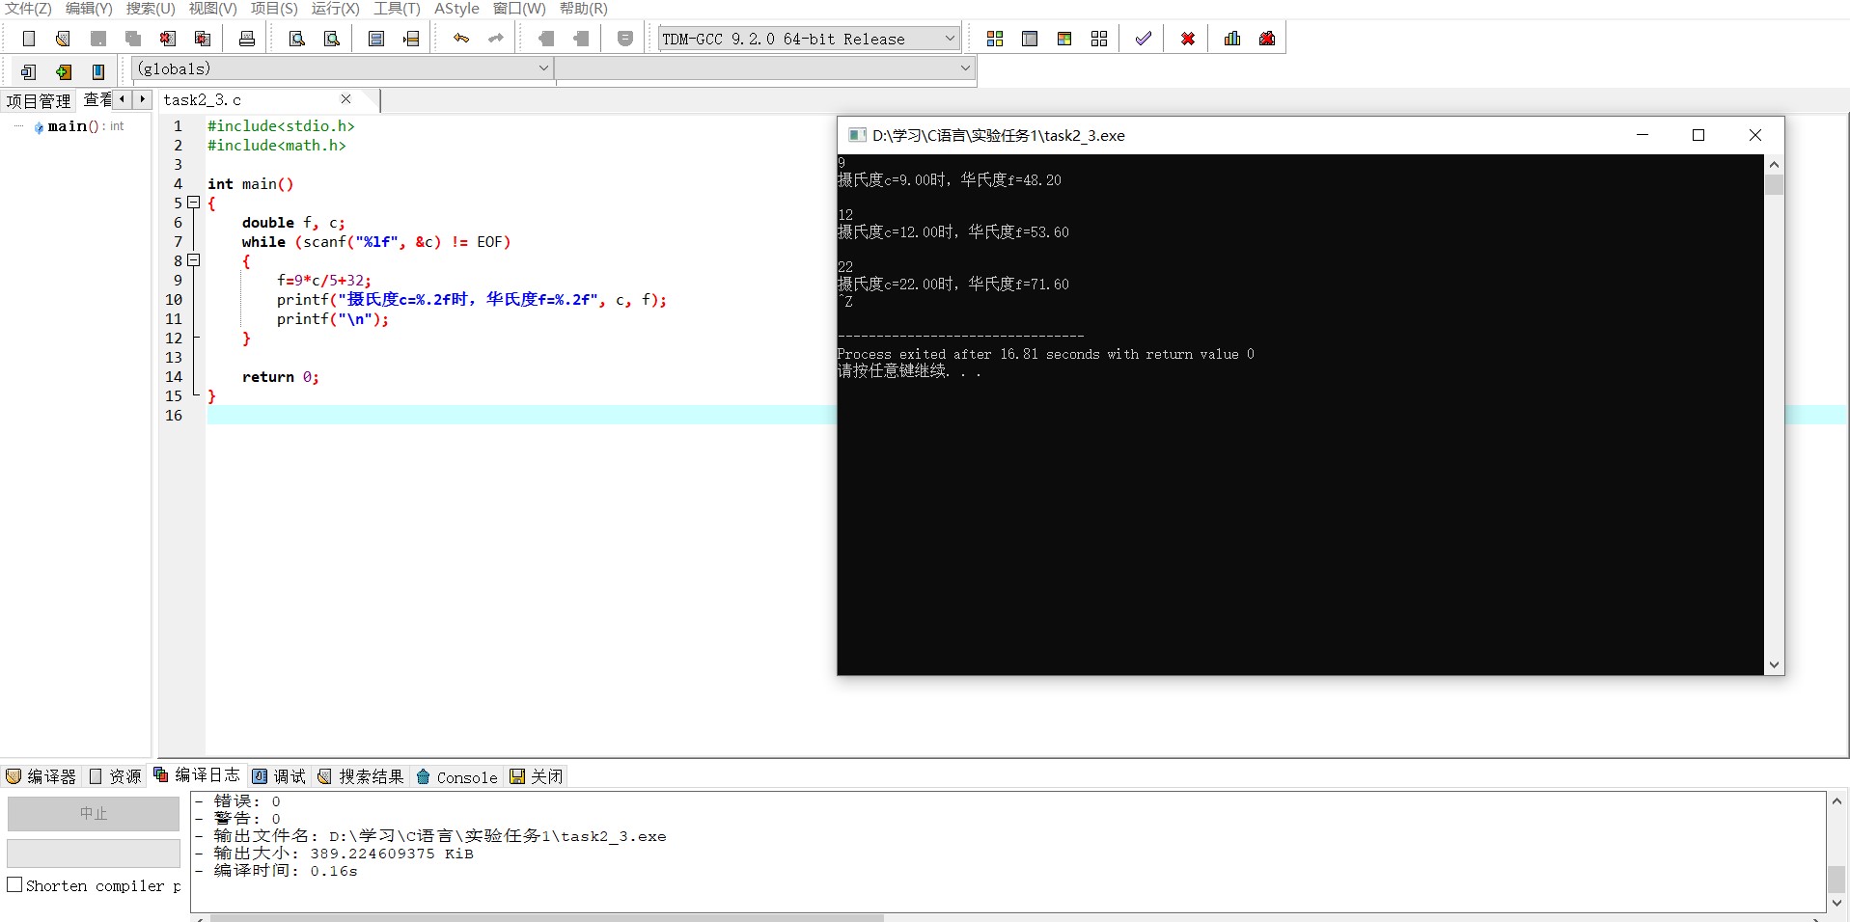Close the task2_3.c editor tab
This screenshot has width=1850, height=922.
tap(346, 99)
